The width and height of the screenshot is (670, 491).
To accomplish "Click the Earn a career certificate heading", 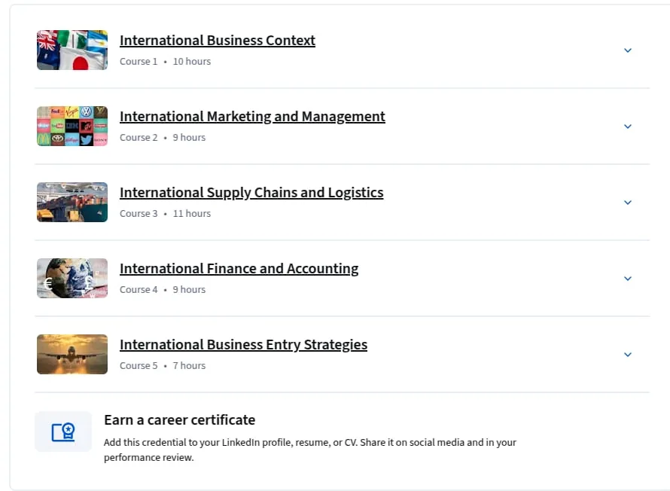I will [x=179, y=420].
